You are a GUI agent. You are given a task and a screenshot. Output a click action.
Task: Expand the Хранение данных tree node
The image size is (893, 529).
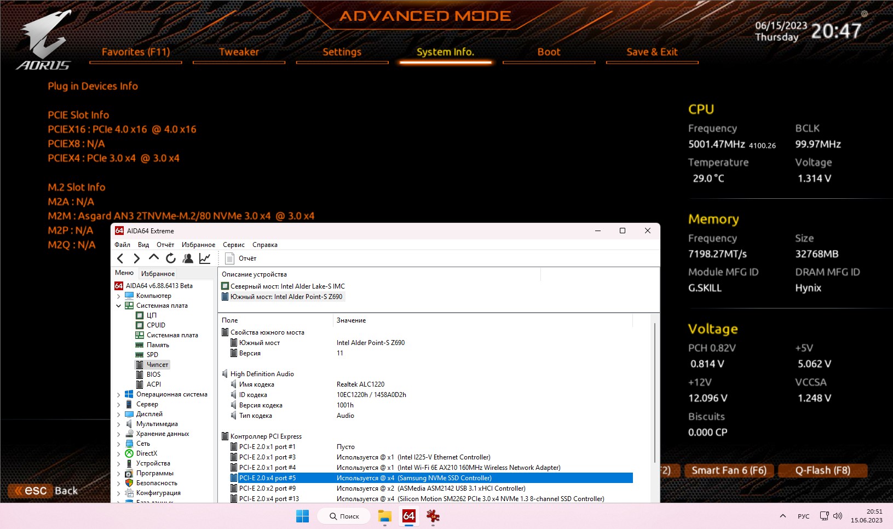(x=119, y=434)
